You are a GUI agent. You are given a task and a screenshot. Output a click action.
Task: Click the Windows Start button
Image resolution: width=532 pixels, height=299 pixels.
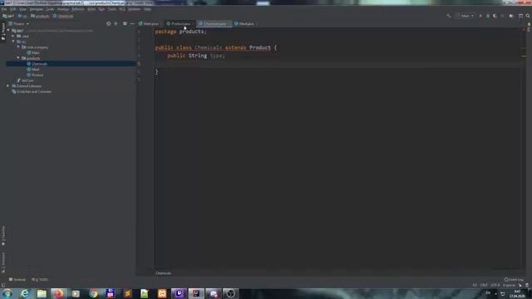click(7, 293)
